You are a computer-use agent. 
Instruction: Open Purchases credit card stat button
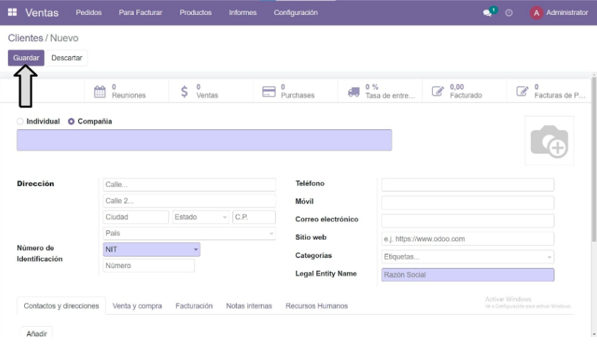296,92
